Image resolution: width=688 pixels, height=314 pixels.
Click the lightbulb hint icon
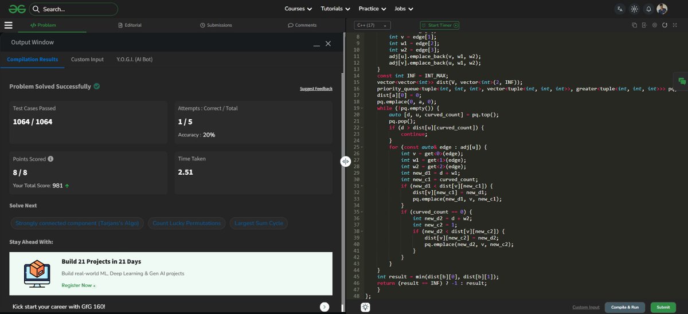365,307
